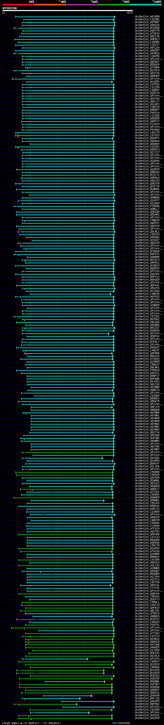Select the query name AV393798
Viewport: 164px width, 725px height.
[x=9, y=8]
